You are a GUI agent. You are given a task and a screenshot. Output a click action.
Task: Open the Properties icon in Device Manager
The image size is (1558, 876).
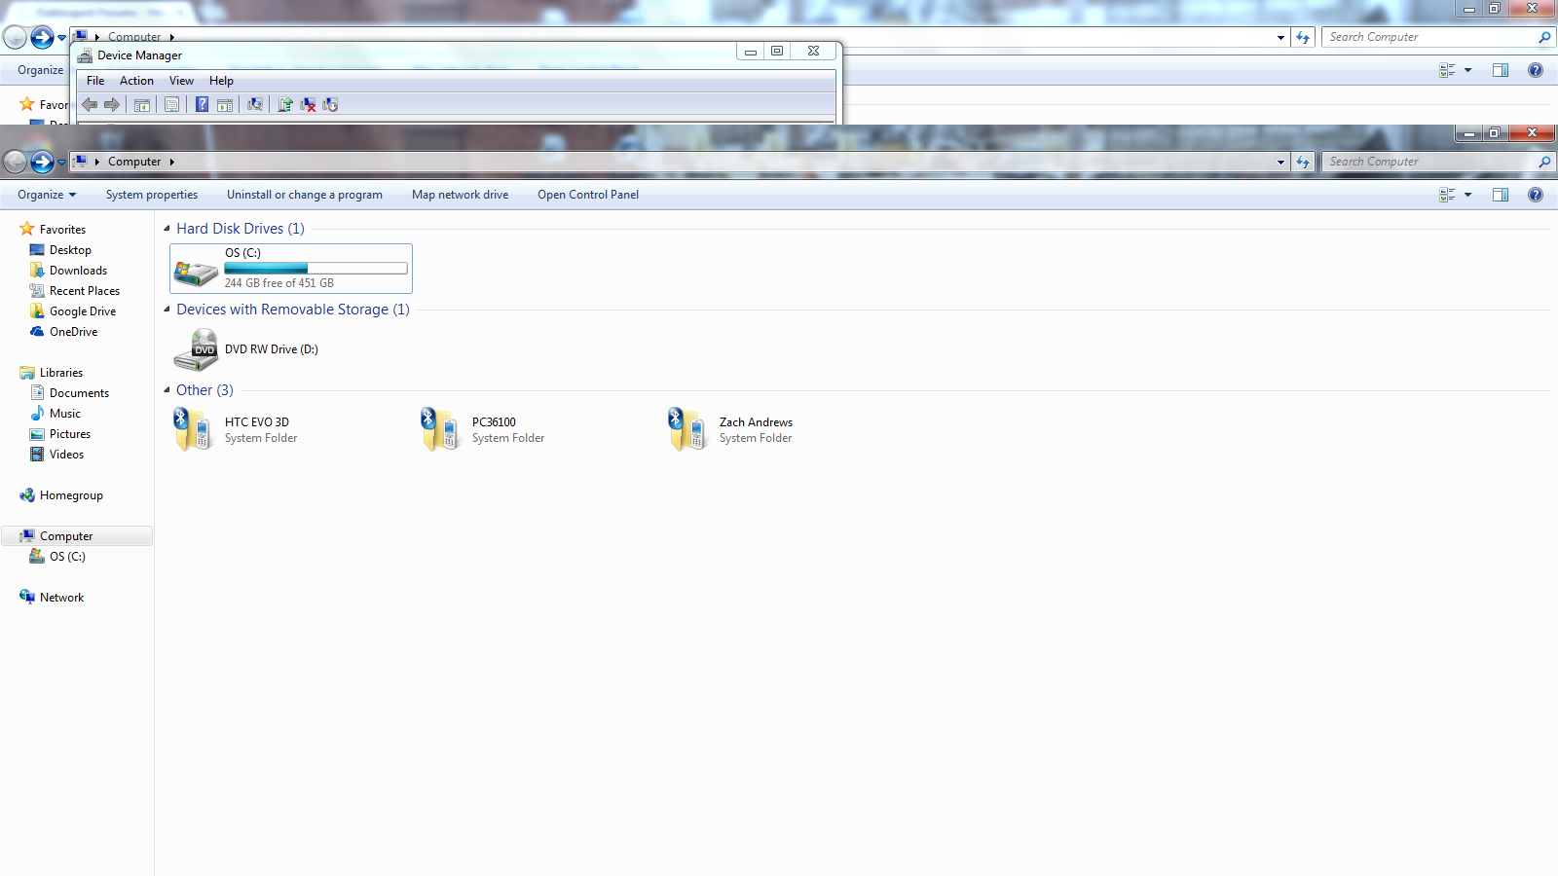pos(171,104)
